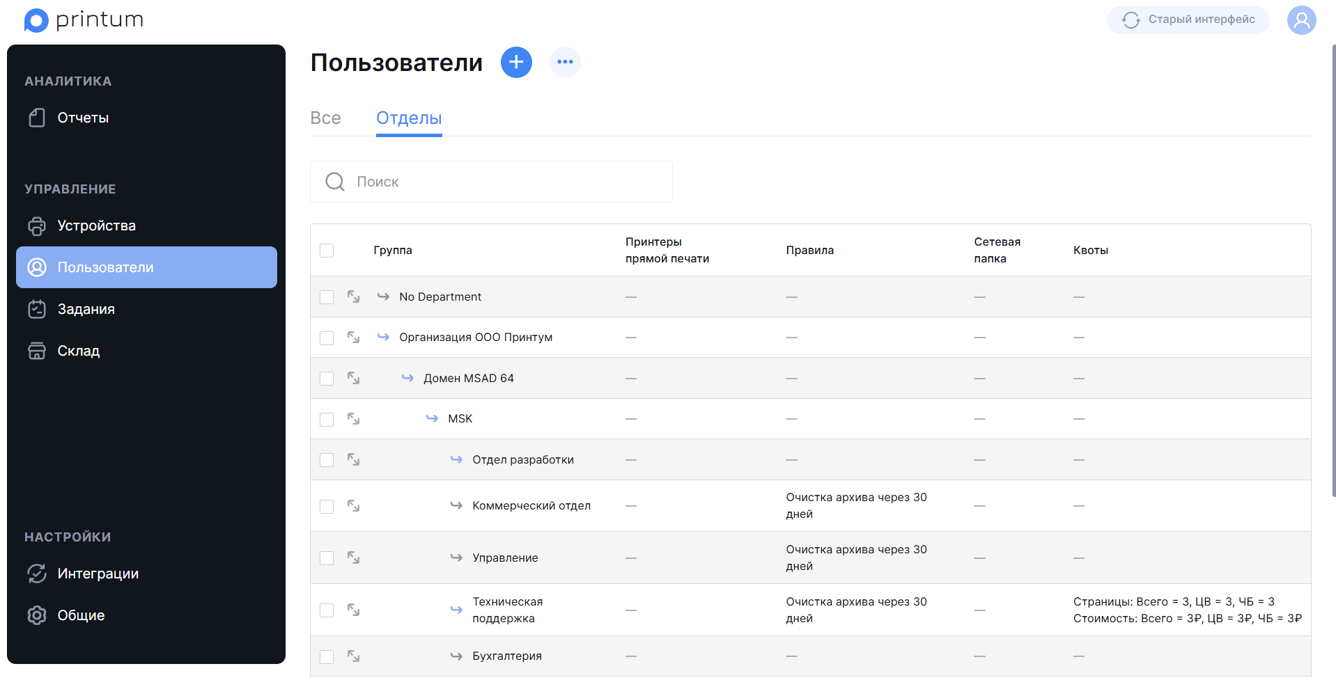The height and width of the screenshot is (680, 1336).
Task: Tick the Коммерческий отдел checkbox
Action: pos(327,507)
